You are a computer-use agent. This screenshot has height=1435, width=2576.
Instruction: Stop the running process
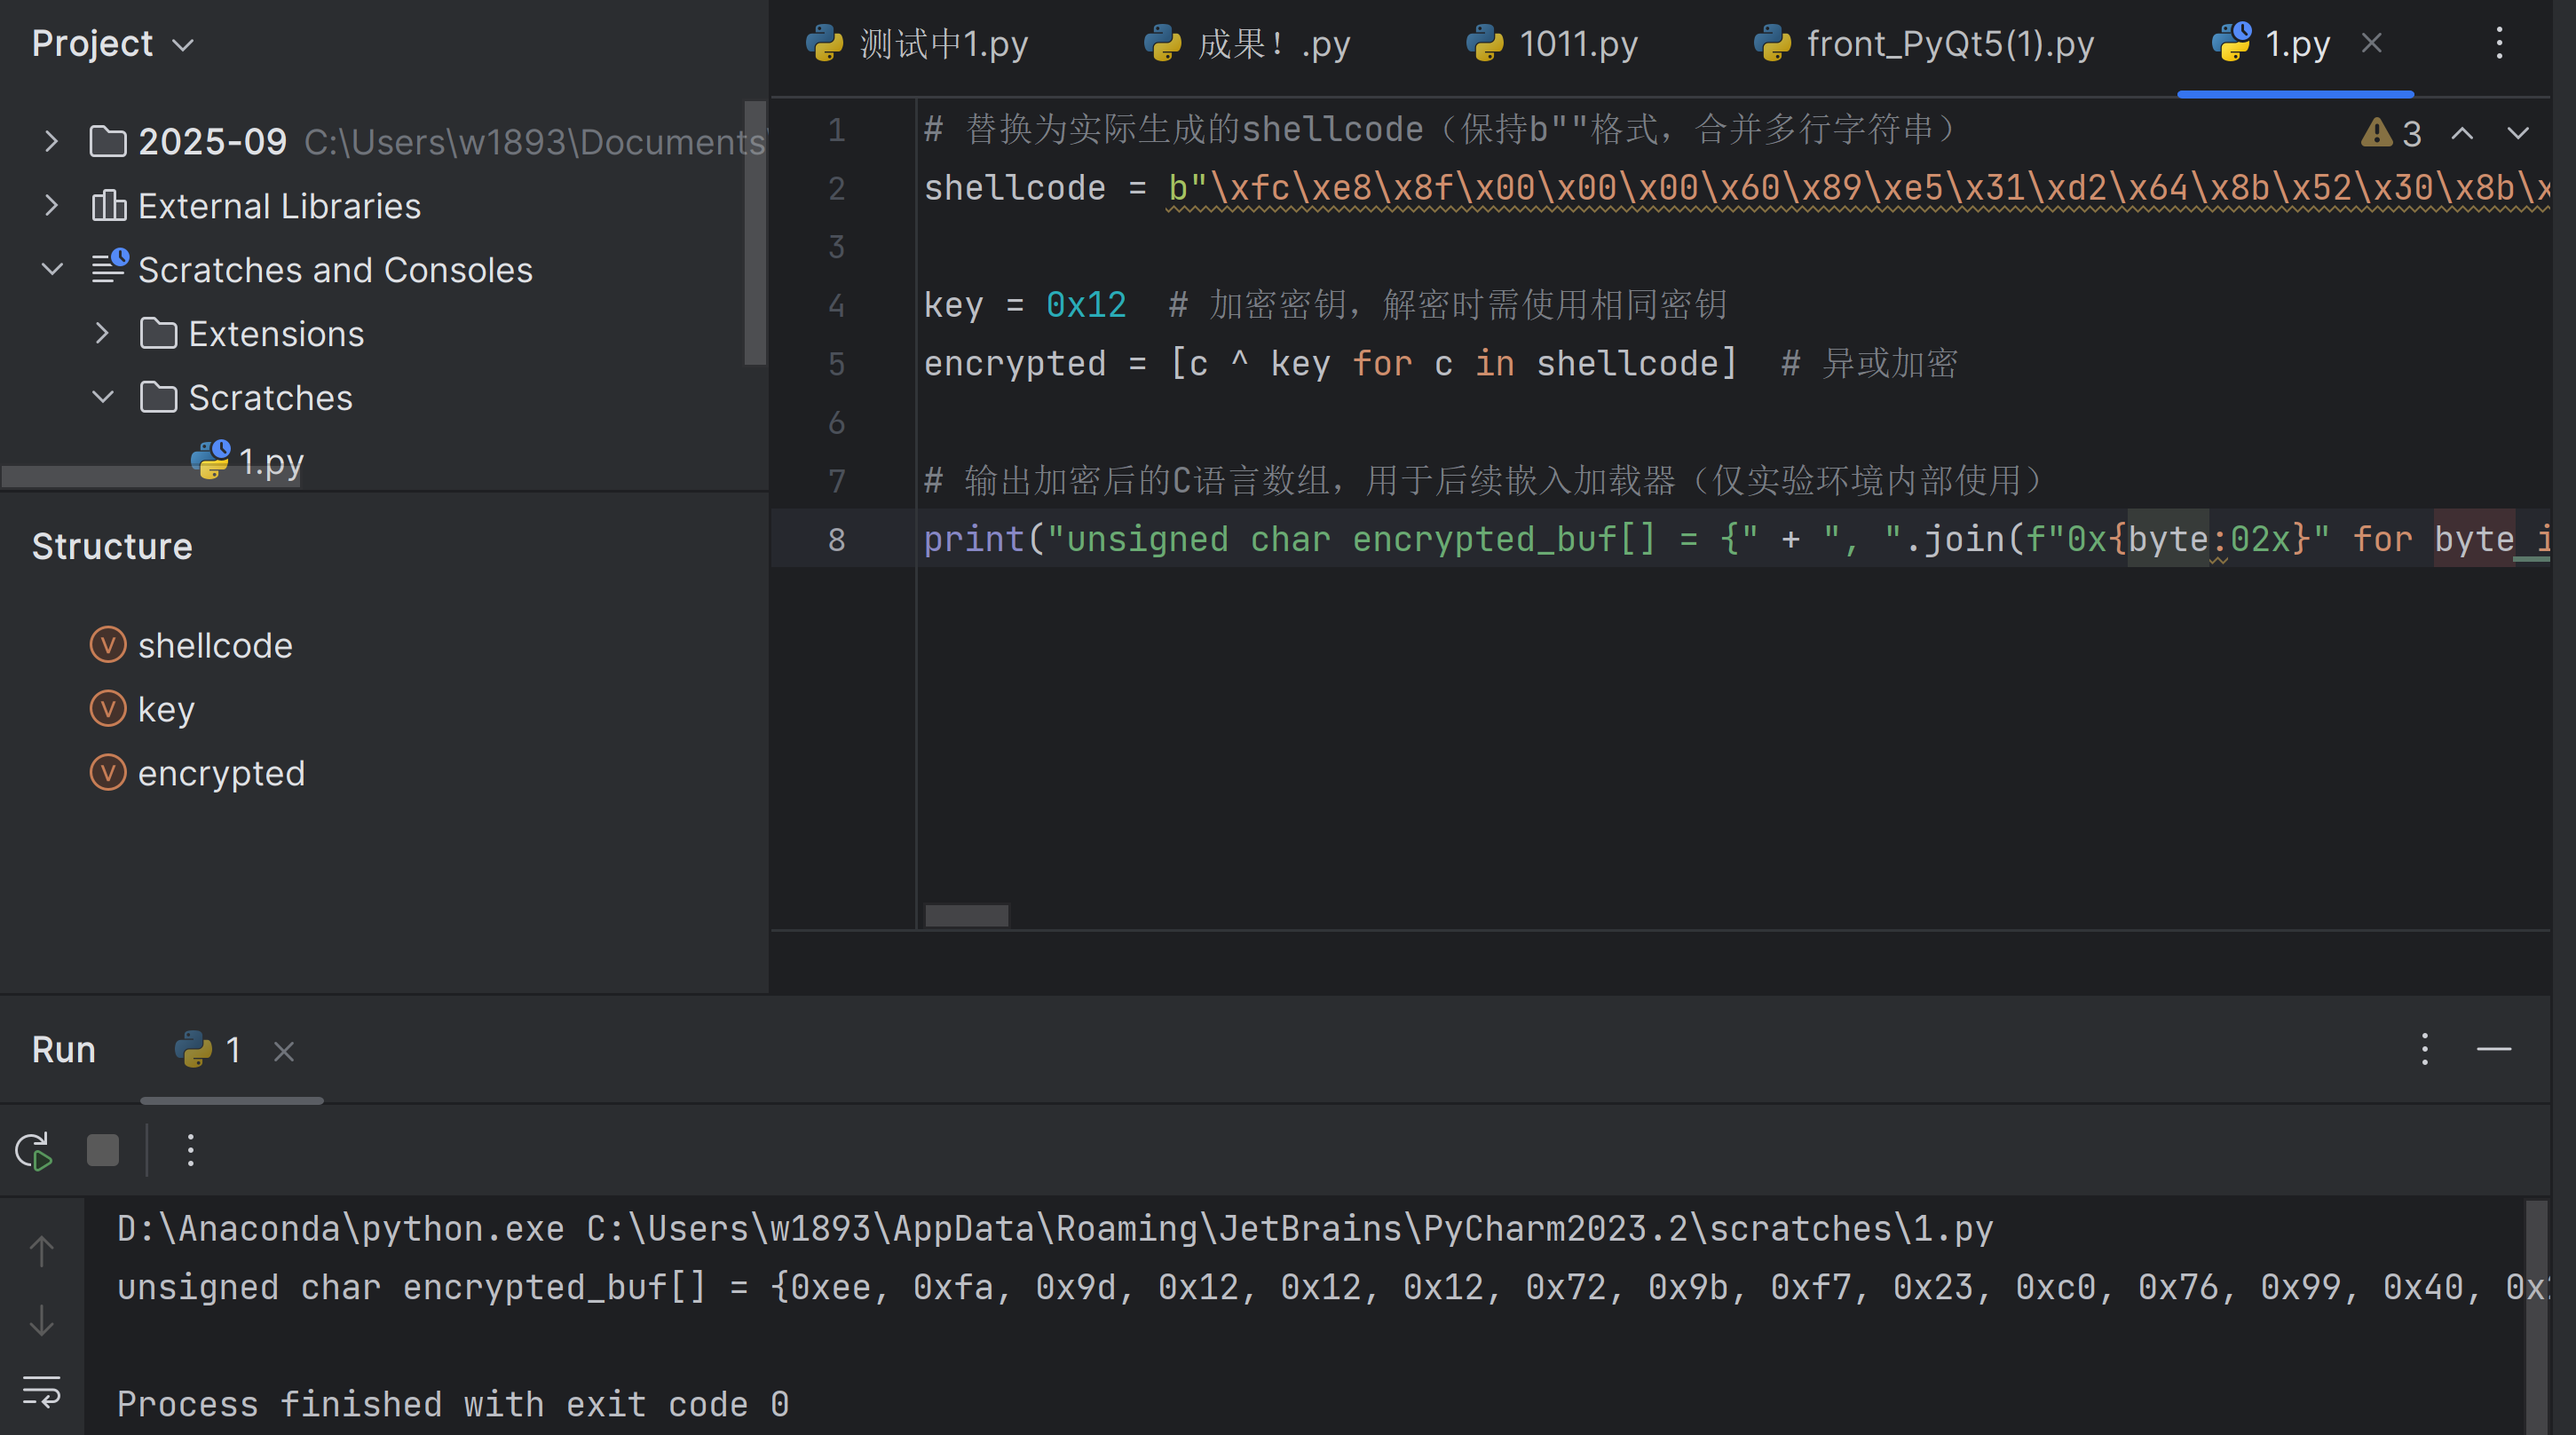(x=102, y=1151)
